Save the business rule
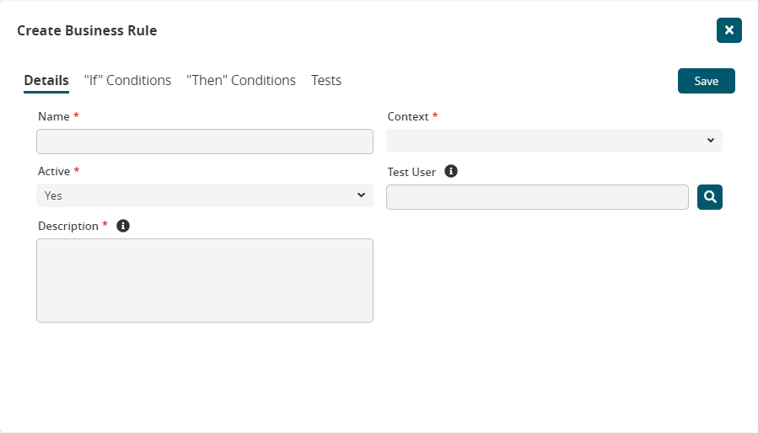Image resolution: width=758 pixels, height=433 pixels. [706, 81]
